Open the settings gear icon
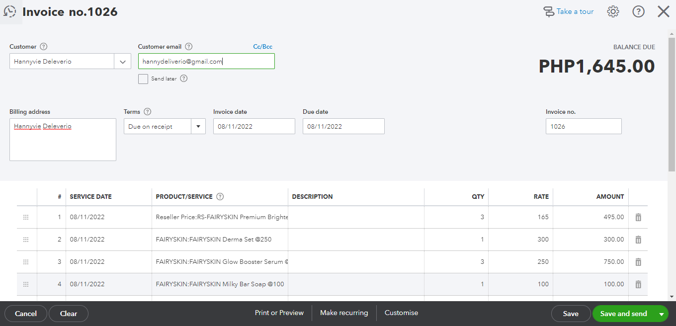 tap(613, 11)
